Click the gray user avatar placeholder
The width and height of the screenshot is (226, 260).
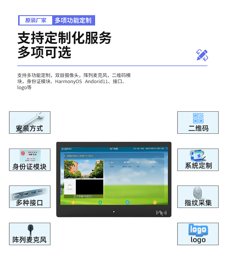[x=70, y=187]
